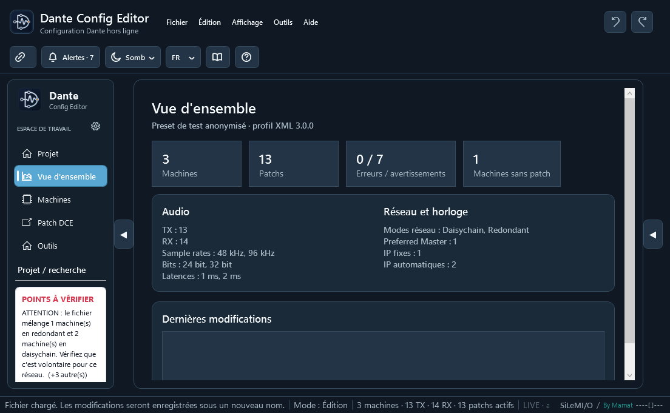Open the Affichage menu

coord(247,22)
